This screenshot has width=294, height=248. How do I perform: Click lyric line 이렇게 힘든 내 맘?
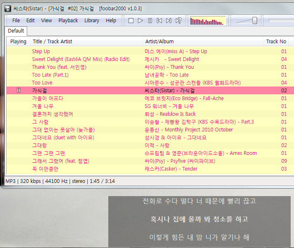199,237
